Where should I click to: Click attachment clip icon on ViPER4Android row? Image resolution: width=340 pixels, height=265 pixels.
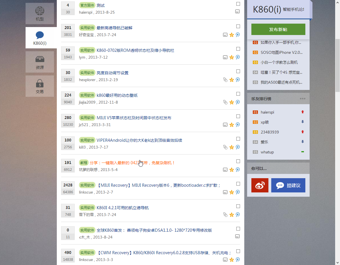(225, 147)
